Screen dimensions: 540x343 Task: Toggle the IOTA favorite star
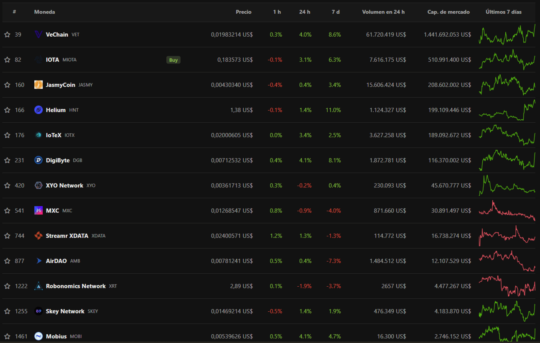click(x=7, y=60)
